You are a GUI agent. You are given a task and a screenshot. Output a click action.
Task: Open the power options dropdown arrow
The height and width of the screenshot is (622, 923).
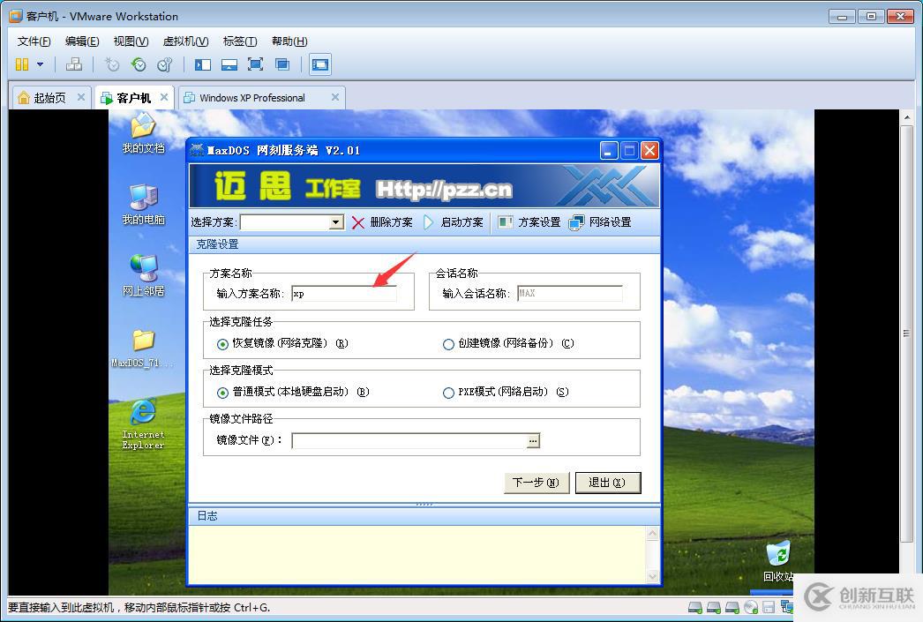click(x=40, y=64)
